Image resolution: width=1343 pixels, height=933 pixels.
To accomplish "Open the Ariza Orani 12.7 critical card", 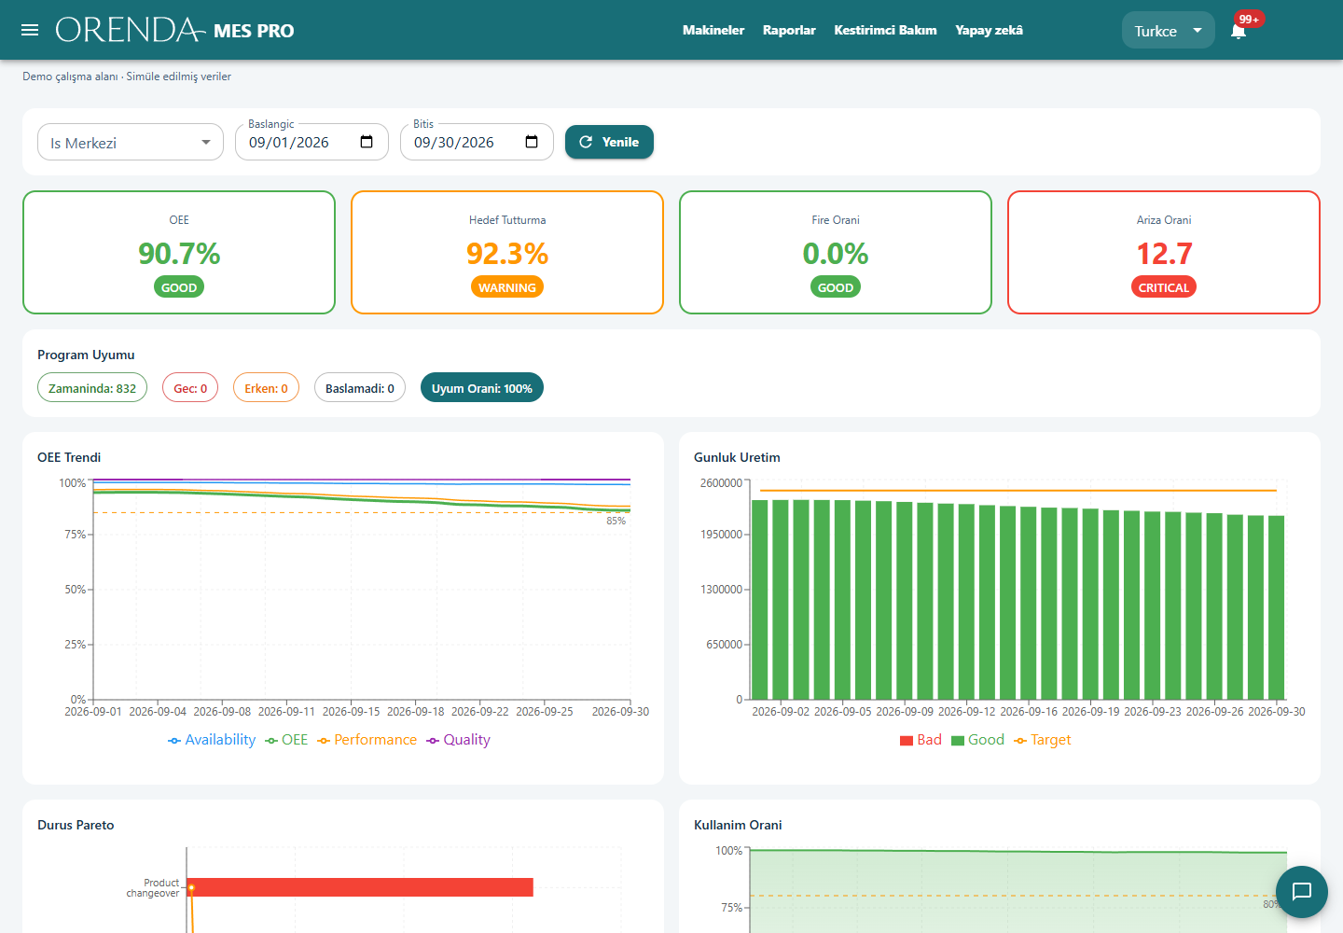I will [x=1164, y=253].
